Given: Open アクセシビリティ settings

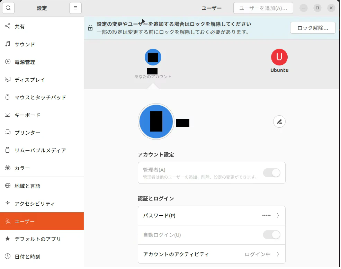Looking at the screenshot, I should [42, 204].
